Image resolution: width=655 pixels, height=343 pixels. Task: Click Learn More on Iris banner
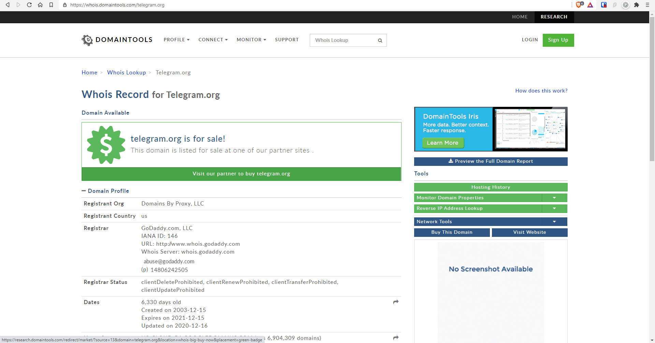click(x=443, y=143)
